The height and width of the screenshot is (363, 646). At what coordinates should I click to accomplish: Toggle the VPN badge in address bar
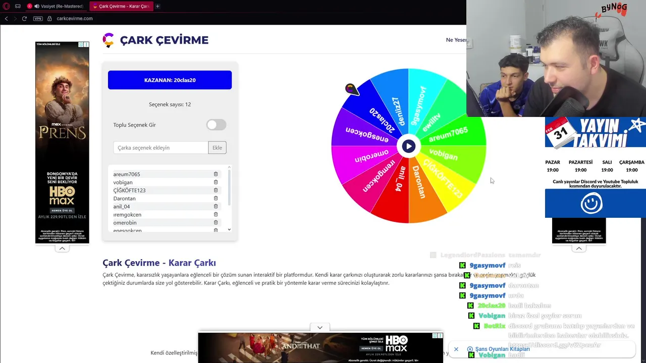pyautogui.click(x=38, y=19)
